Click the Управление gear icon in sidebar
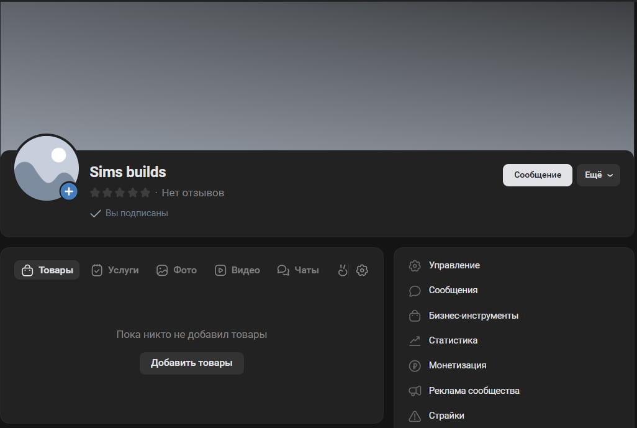637x428 pixels. click(415, 265)
